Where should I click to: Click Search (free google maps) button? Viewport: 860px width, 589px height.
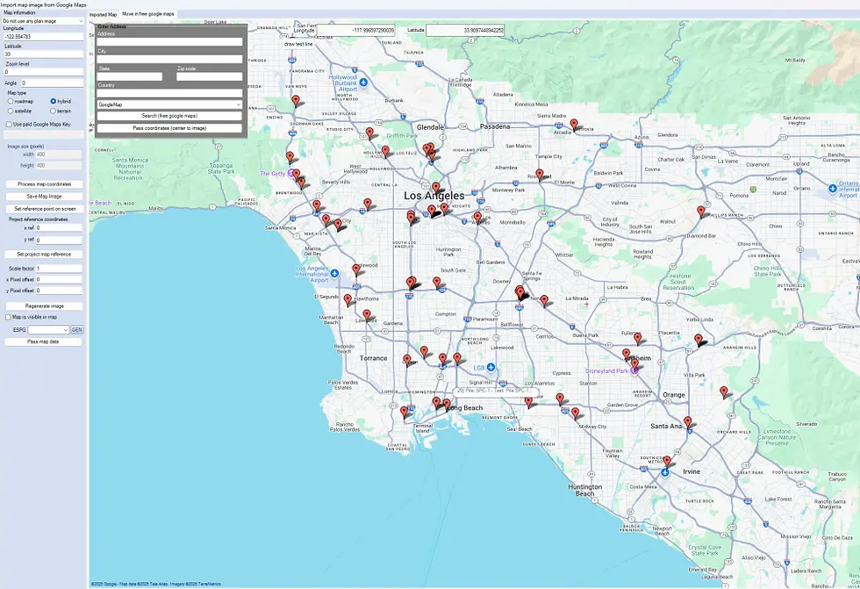169,116
